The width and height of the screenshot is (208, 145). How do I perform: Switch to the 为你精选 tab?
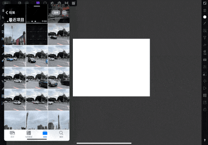click(x=29, y=134)
